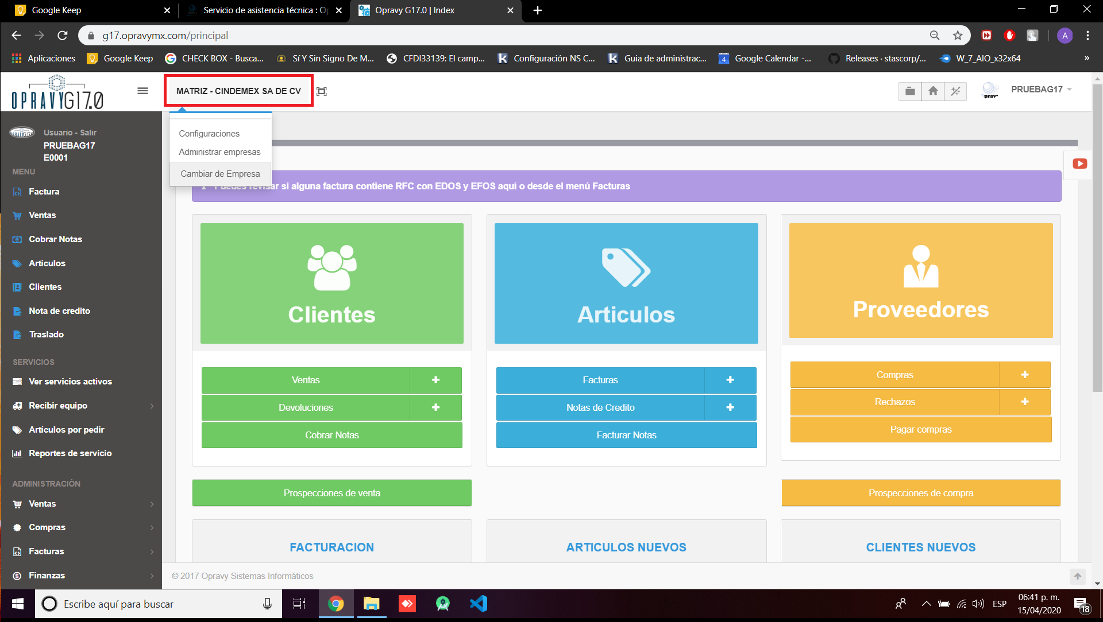Screen dimensions: 1103x622
Task: Click the briefcase icon in top toolbar
Action: (910, 91)
